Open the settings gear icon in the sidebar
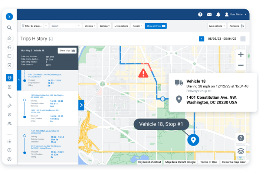Viewport: 259px width, 177px height. 9,159
